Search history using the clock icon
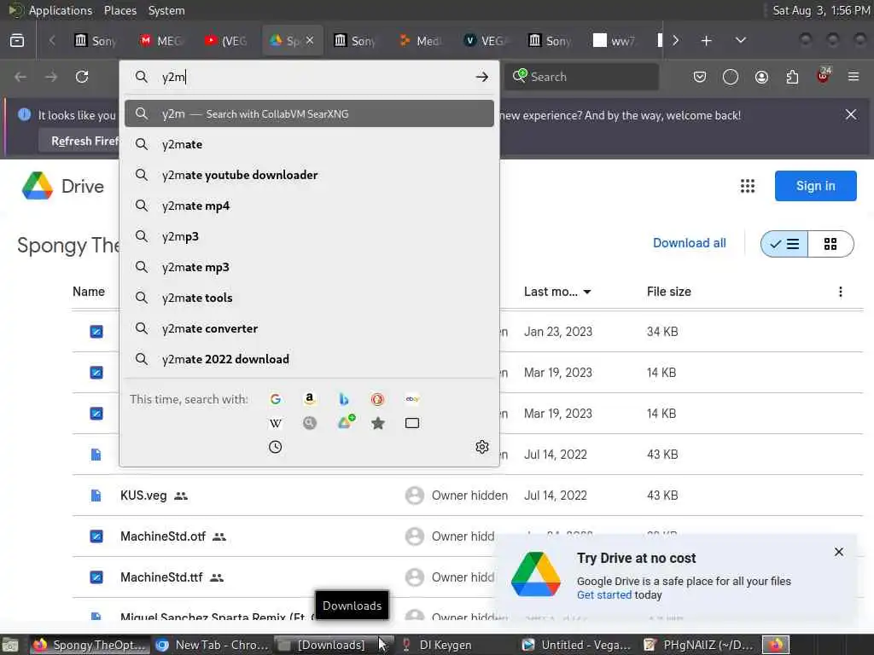 [x=276, y=447]
